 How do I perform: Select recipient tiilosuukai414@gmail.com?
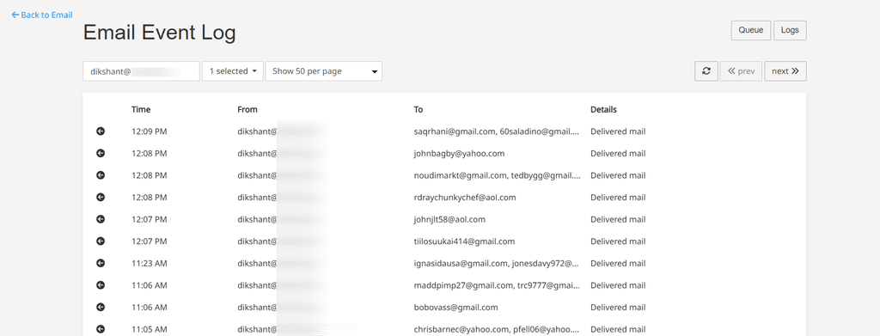[x=464, y=241]
